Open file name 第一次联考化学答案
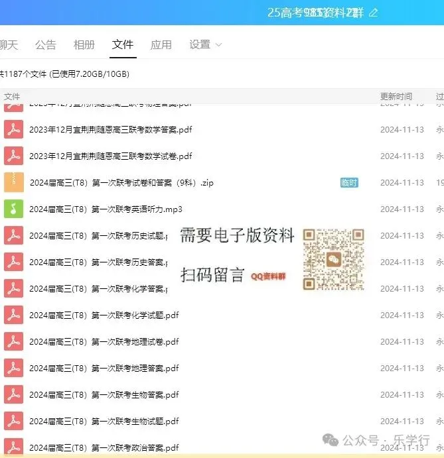 pos(98,289)
